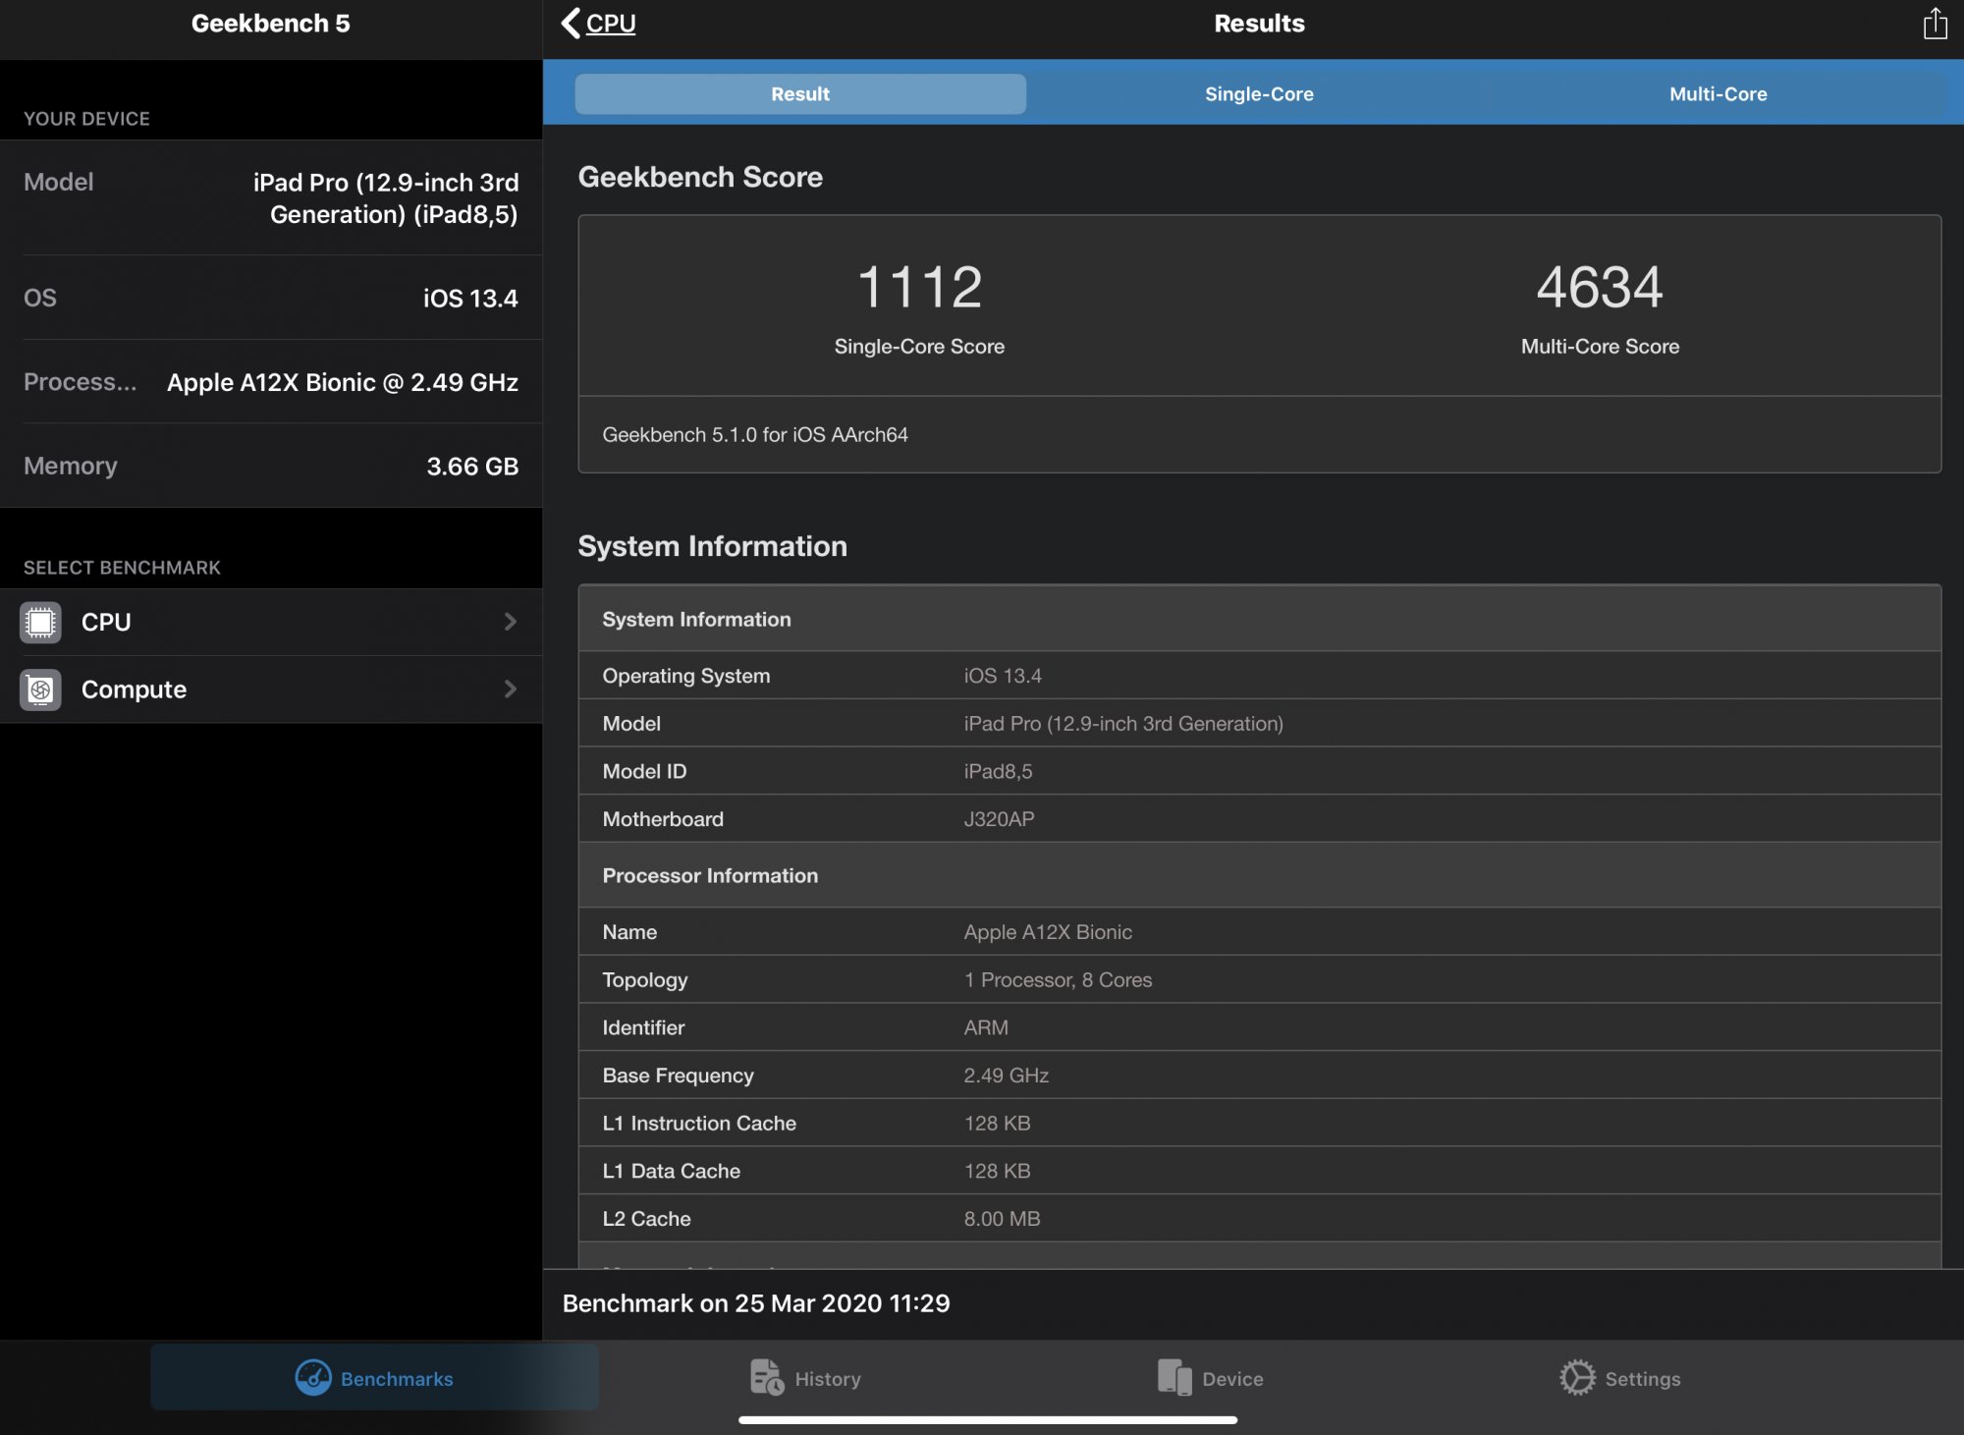Click the 'Results' page title
This screenshot has height=1435, width=1964.
1259,24
